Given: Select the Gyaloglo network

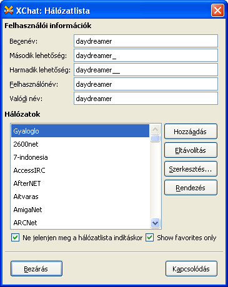Looking at the screenshot, I should point(80,131).
